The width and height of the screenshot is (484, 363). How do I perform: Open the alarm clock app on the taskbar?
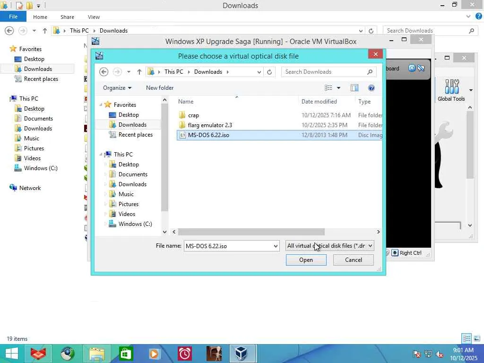tap(185, 354)
